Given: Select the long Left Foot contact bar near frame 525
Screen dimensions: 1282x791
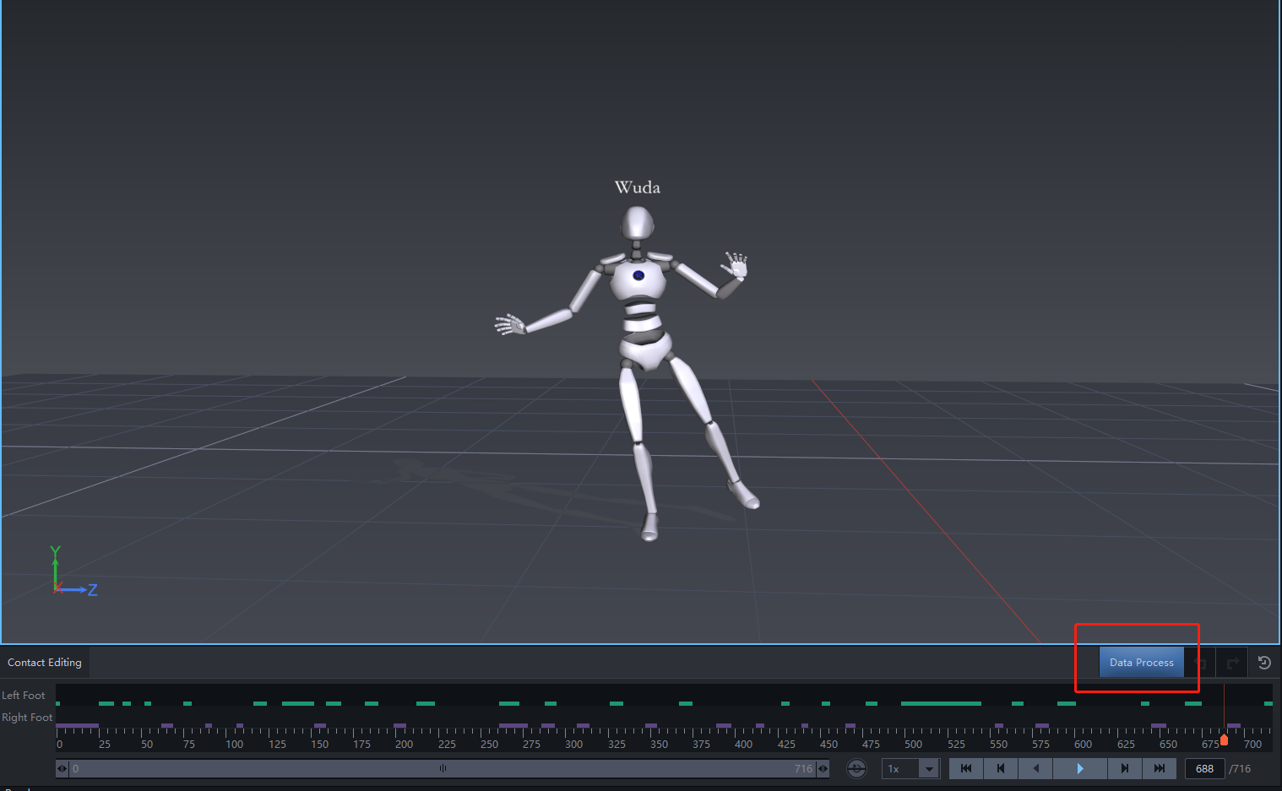Looking at the screenshot, I should click(x=941, y=703).
